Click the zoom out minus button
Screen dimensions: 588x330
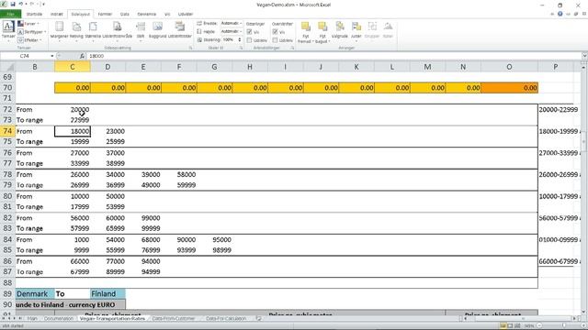tap(539, 326)
